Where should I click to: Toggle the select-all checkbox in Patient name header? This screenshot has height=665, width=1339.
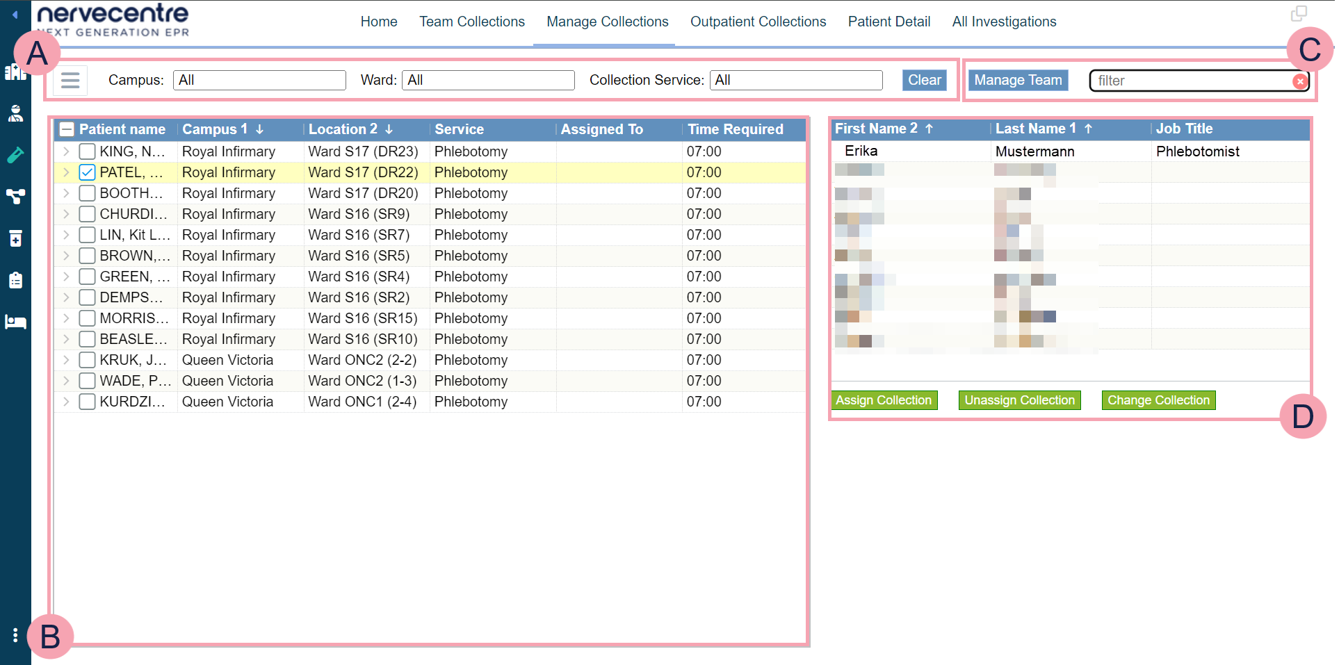(67, 129)
